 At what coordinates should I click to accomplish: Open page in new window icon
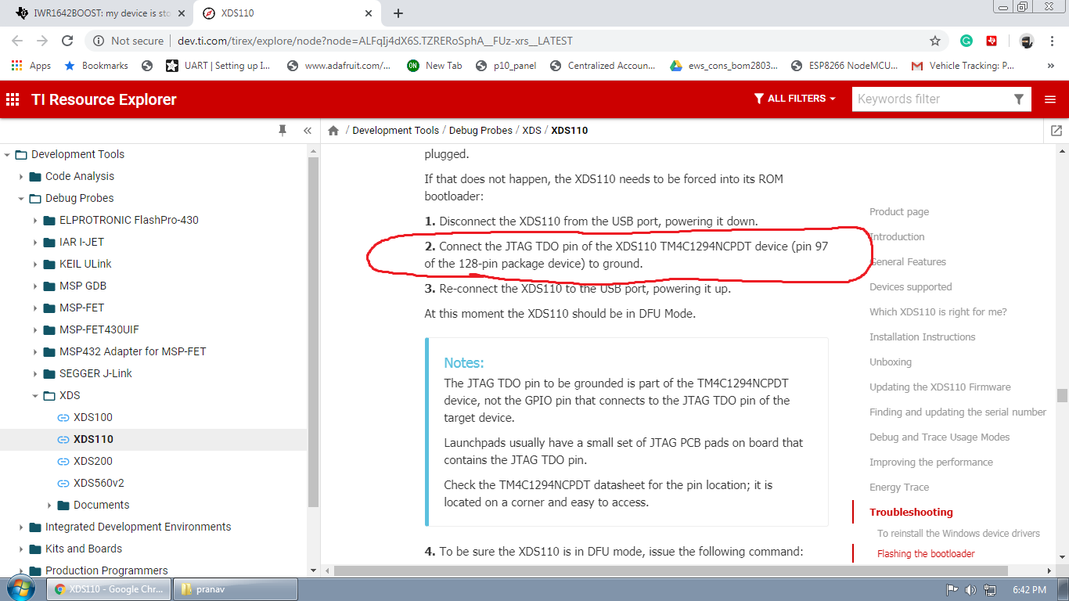coord(1056,131)
